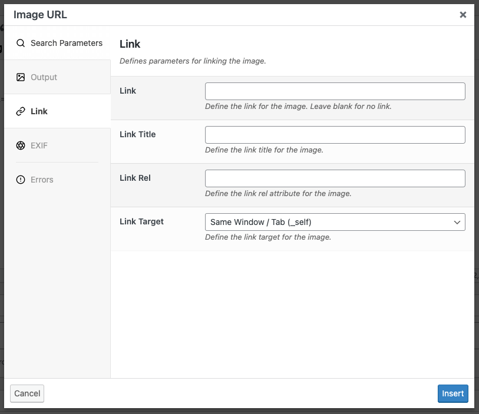The image size is (479, 414).
Task: Click the exclamation icon beside Errors
Action: [x=21, y=180]
